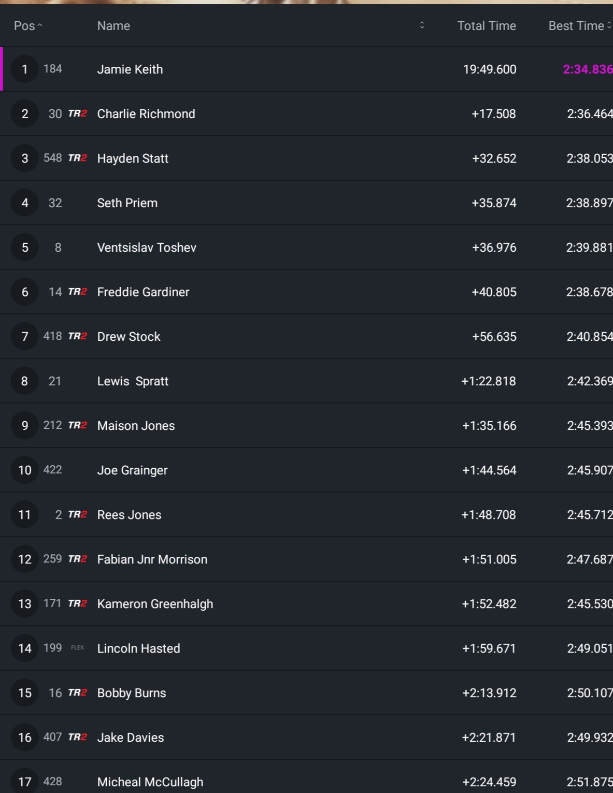Click the Name column header
The image size is (613, 793).
[x=113, y=26]
